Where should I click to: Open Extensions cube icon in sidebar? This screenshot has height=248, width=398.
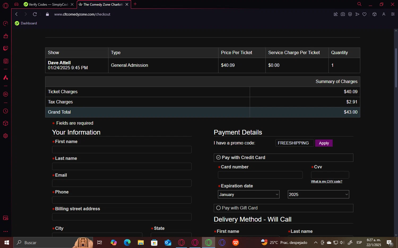(x=6, y=123)
